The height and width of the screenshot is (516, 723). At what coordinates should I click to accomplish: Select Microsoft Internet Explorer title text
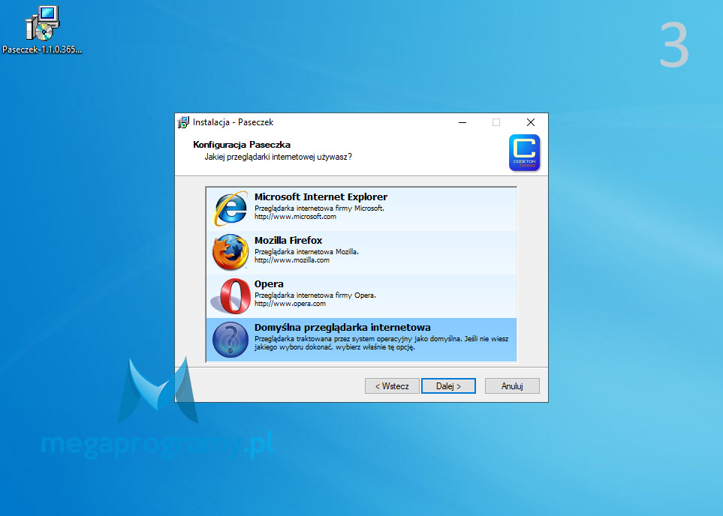click(x=321, y=196)
